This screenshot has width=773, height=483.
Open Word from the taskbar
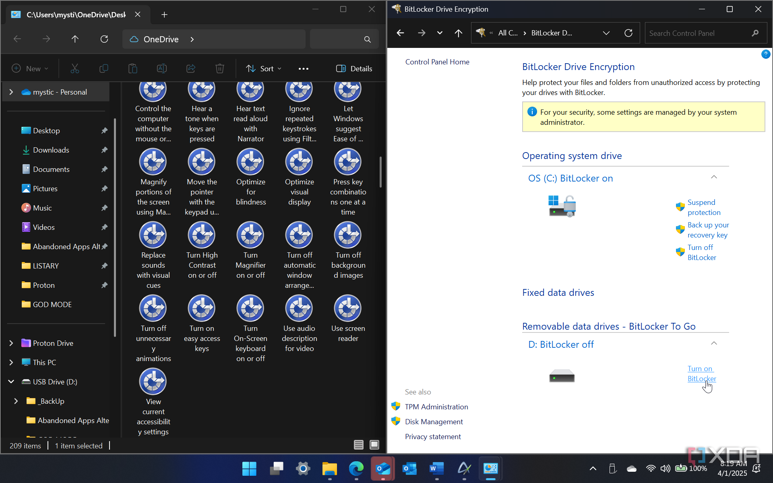coord(437,469)
